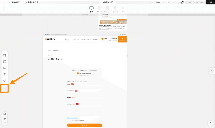Open the Style pen icon at bottom left
Viewport: 215px width, 128px height.
(x=5, y=123)
